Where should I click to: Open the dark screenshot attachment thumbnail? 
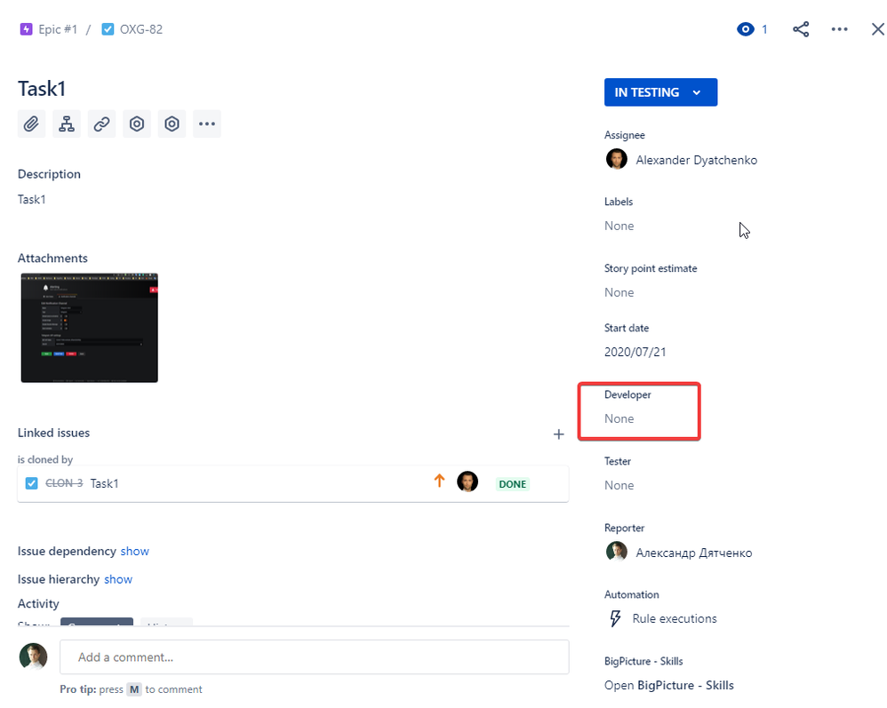click(90, 328)
